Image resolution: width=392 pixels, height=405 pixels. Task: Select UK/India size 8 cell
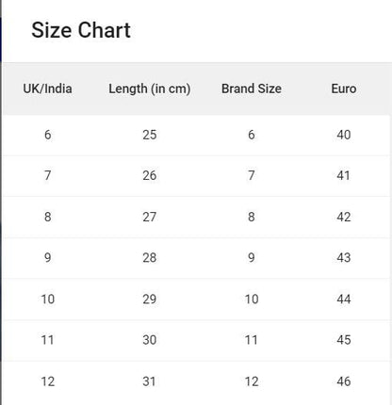pyautogui.click(x=47, y=217)
